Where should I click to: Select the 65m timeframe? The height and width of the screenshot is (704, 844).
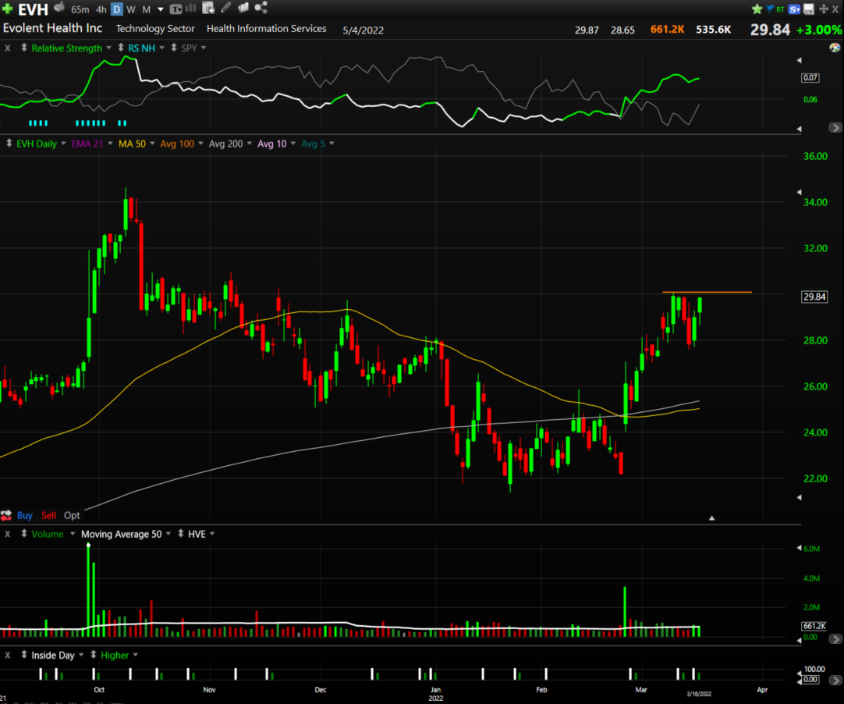pos(80,9)
